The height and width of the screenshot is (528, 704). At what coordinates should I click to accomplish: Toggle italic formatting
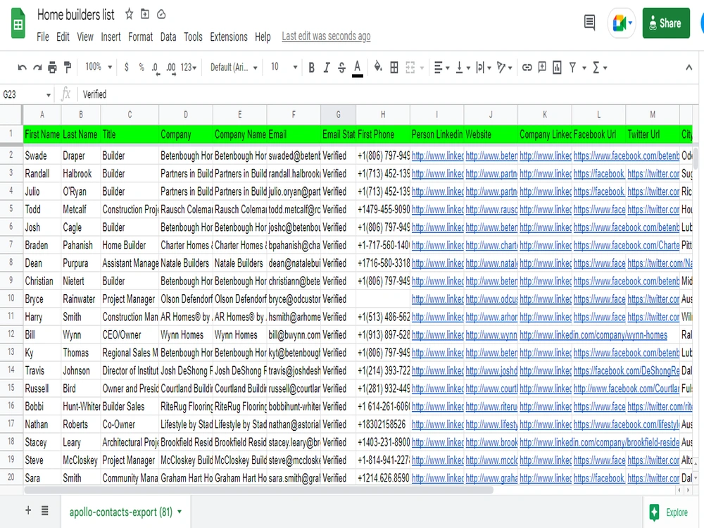point(327,68)
